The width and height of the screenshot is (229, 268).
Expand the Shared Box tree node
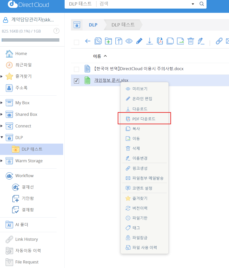click(2, 114)
